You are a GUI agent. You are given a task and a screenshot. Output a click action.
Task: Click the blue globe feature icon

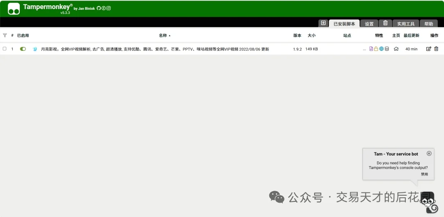click(382, 49)
